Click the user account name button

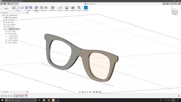coord(173,4)
